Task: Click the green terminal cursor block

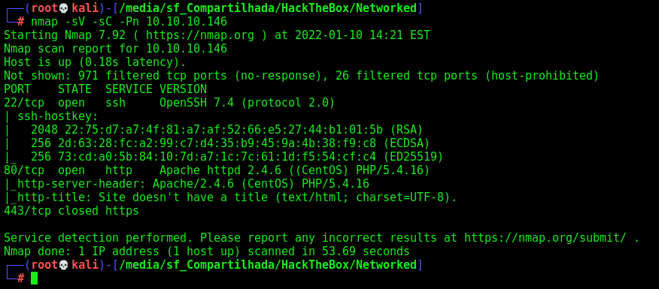Action: click(34, 278)
